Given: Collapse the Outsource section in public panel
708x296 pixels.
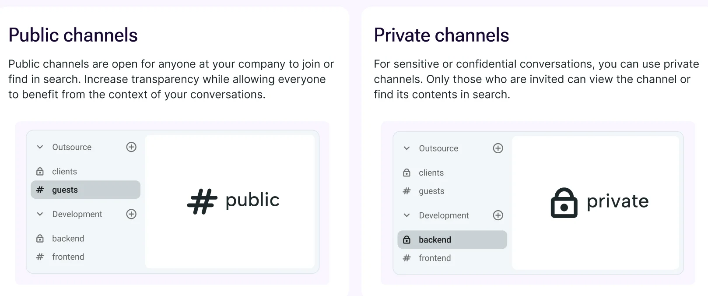Looking at the screenshot, I should tap(39, 147).
